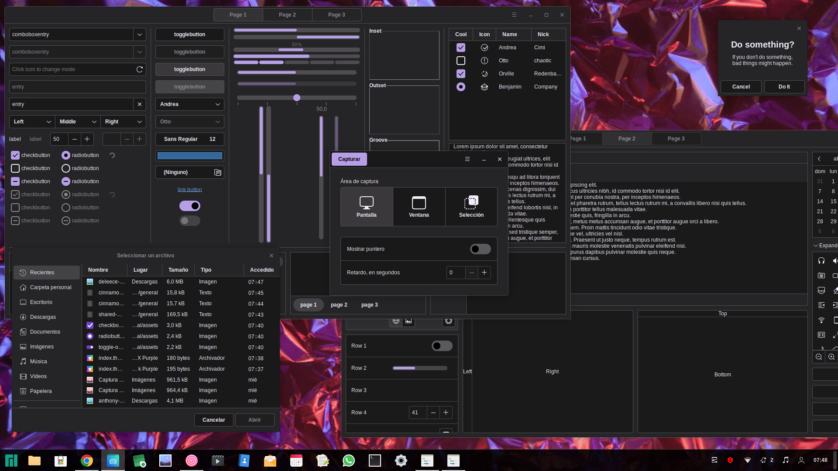Open the blue color swatch button
838x471 pixels.
click(190, 156)
